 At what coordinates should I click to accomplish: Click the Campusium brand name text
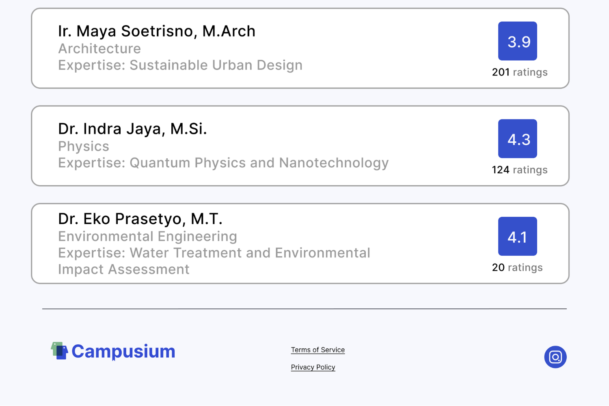(x=123, y=352)
